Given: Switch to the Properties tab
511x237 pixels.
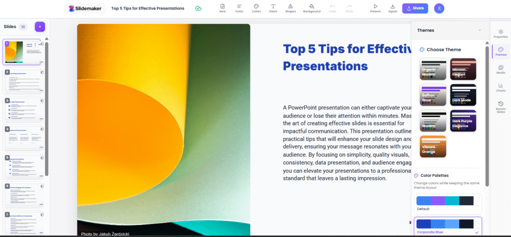Looking at the screenshot, I should click(501, 33).
